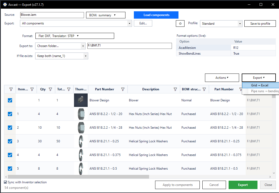
Task: Uncheck checkbox for item 5 row
Action: pyautogui.click(x=10, y=168)
